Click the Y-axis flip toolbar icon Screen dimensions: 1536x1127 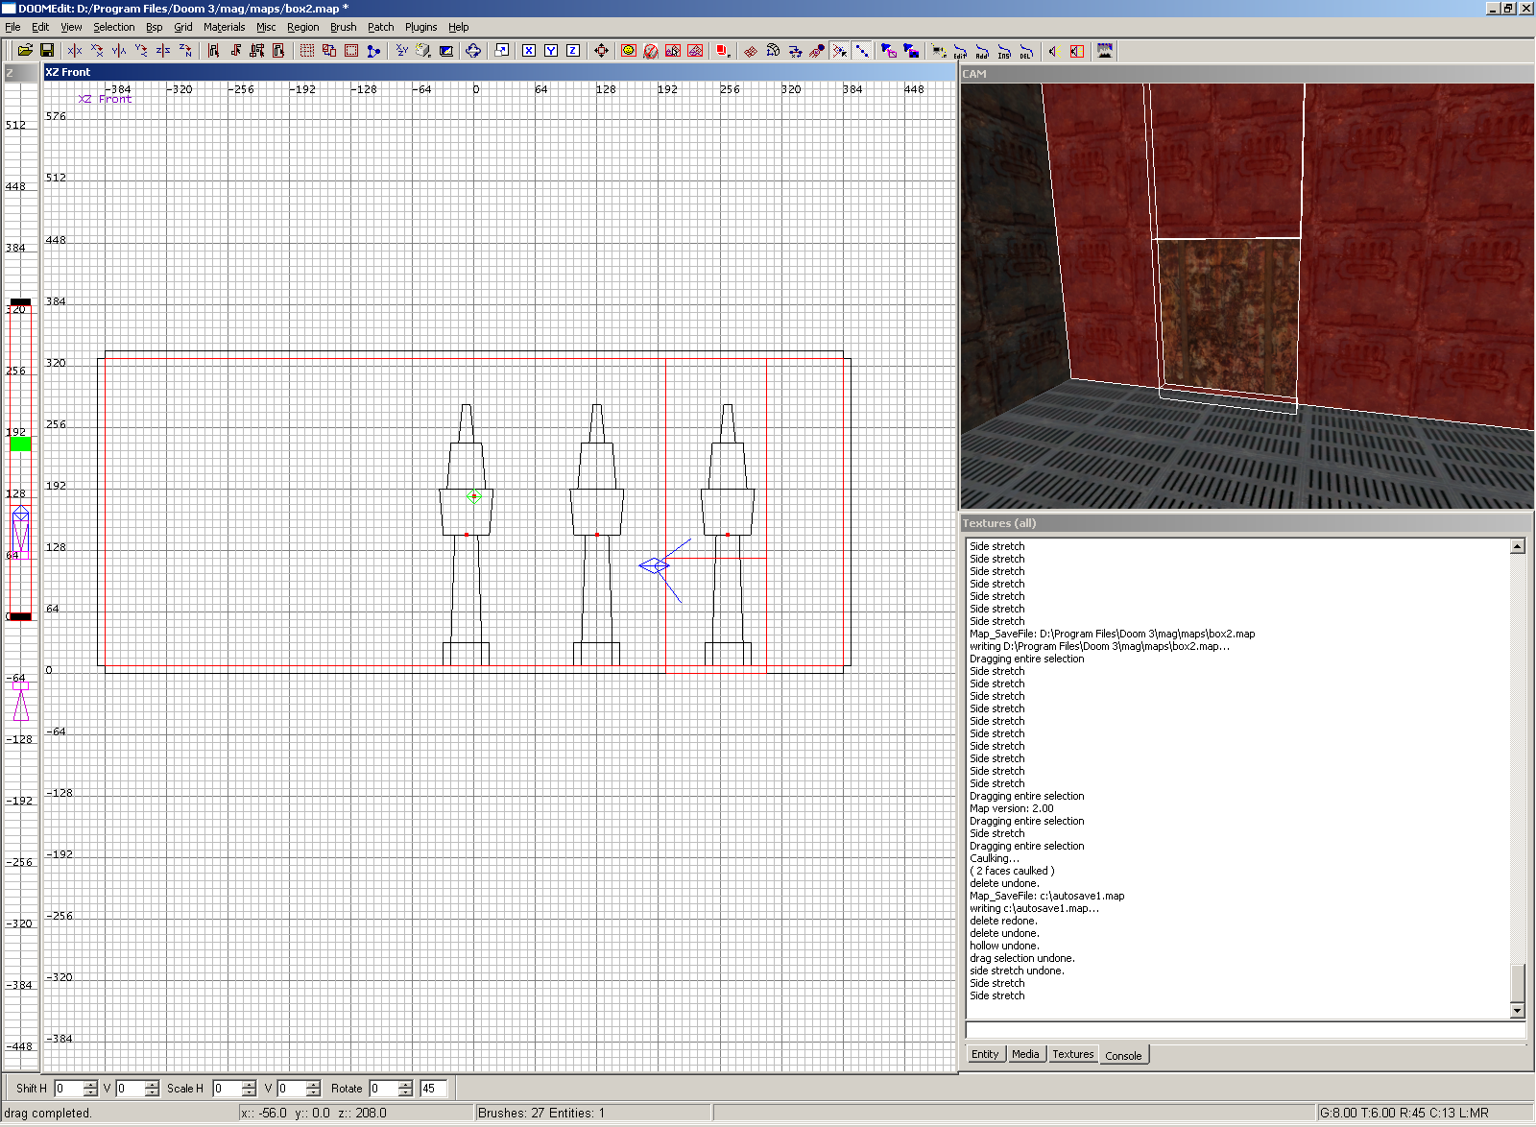coord(119,51)
